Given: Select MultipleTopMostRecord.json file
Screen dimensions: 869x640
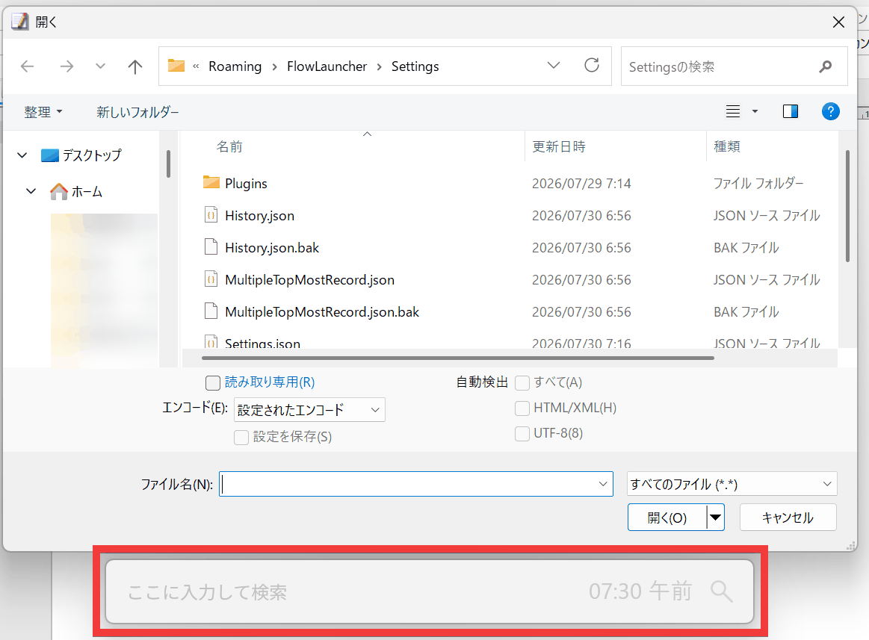Looking at the screenshot, I should click(x=310, y=280).
